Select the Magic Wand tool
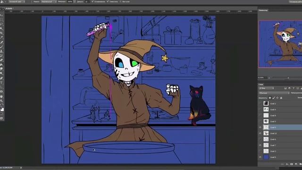 (1, 29)
